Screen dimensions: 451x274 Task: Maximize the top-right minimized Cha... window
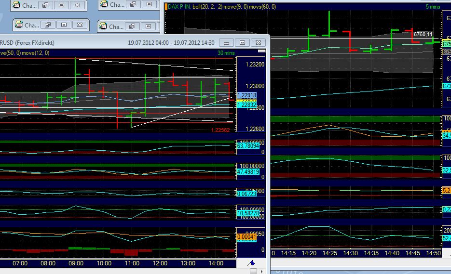(149, 4)
